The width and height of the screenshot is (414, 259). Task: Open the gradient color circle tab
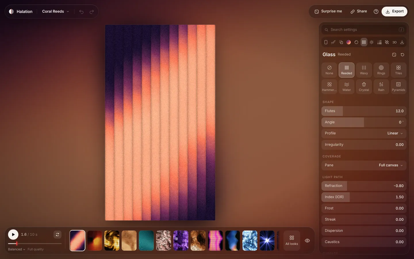click(348, 42)
